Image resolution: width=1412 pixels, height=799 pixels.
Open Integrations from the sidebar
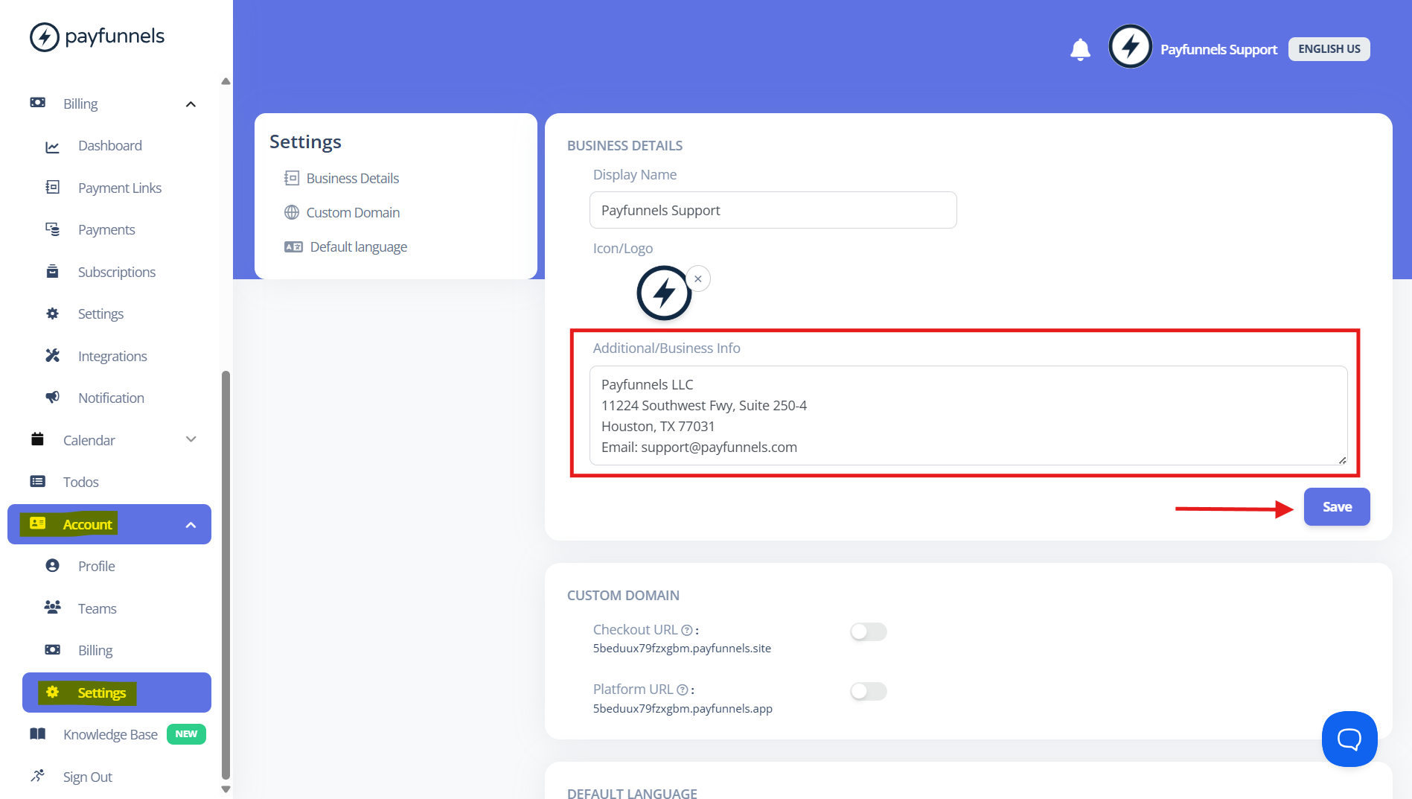pos(112,357)
